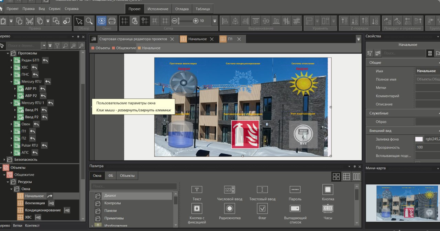Close the Стартовая страница редактора проектов tab
This screenshot has height=231, width=440.
[x=172, y=39]
